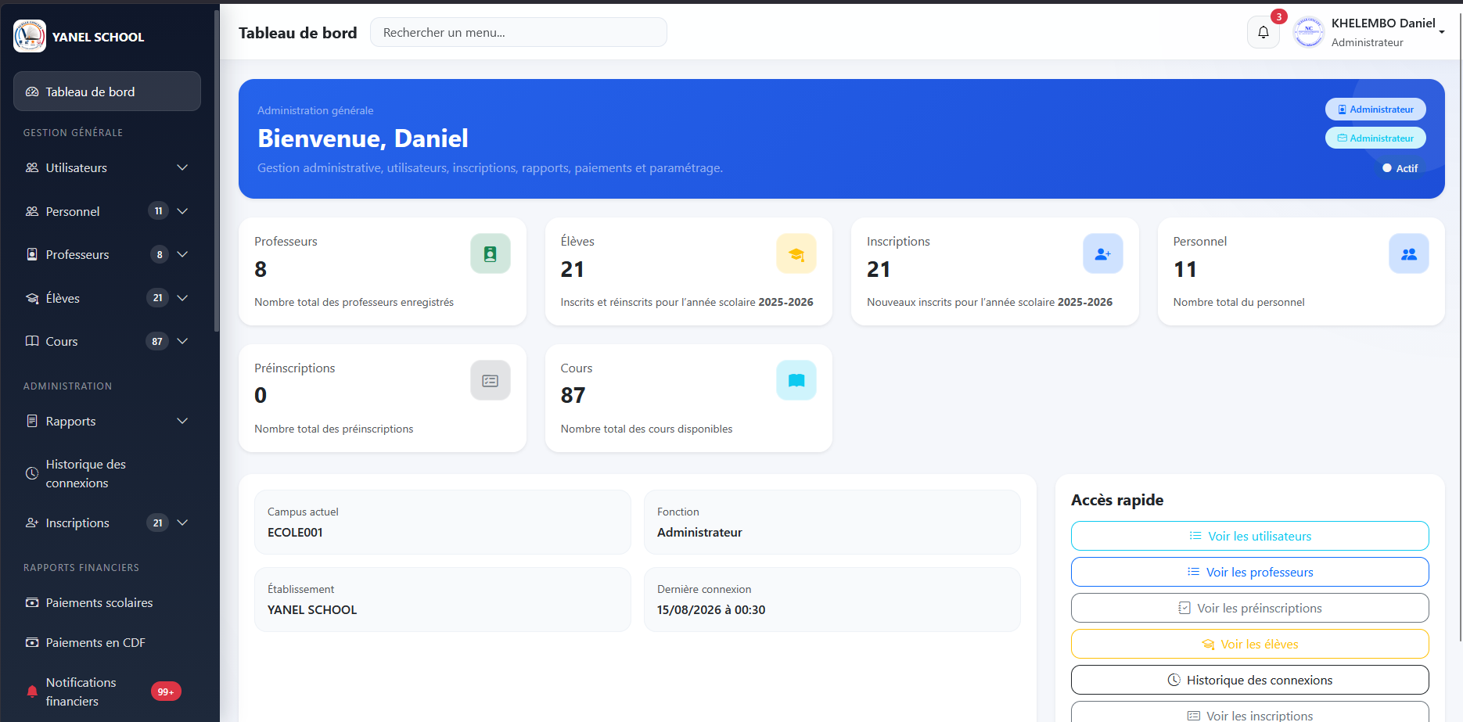
Task: Click the Inscriptions card add-user icon
Action: click(x=1103, y=253)
